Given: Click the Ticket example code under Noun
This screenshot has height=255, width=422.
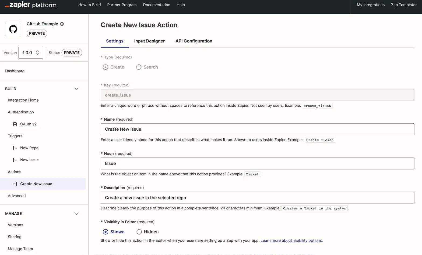Looking at the screenshot, I should click(x=252, y=174).
